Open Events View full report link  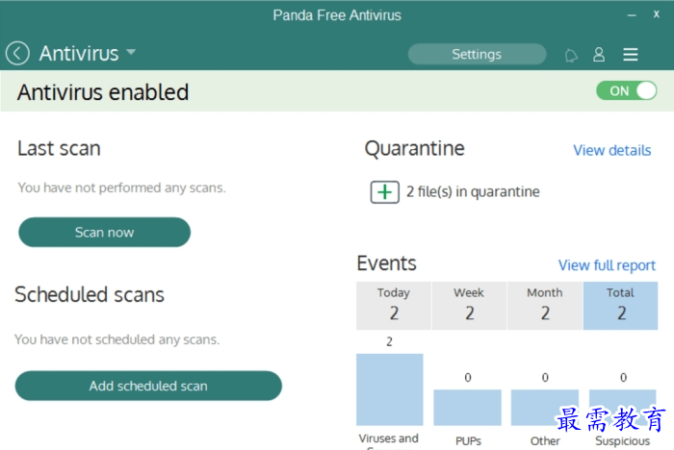point(607,265)
